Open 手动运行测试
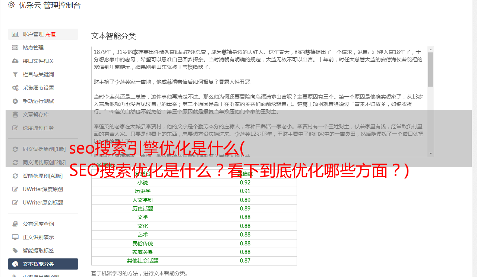Screen dimensions: 477x277 coord(43,101)
